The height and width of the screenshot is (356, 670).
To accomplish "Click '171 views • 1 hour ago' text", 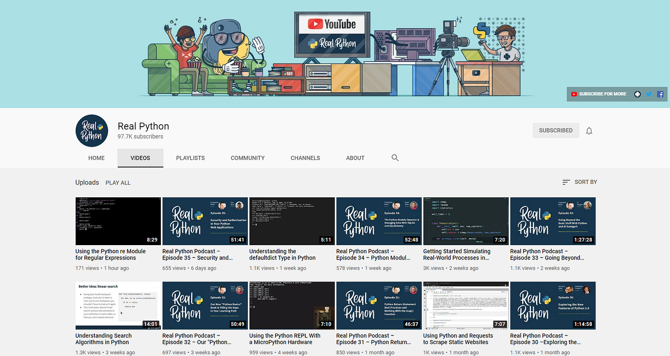I will (102, 268).
